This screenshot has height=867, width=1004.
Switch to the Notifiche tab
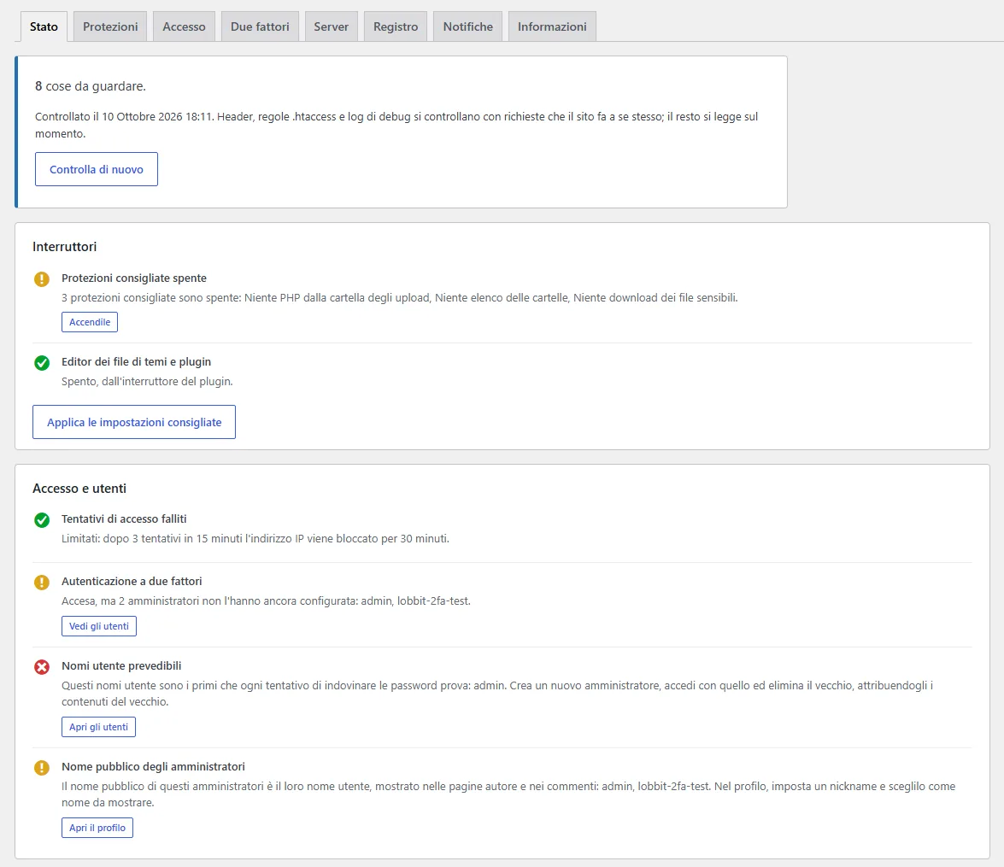point(468,26)
